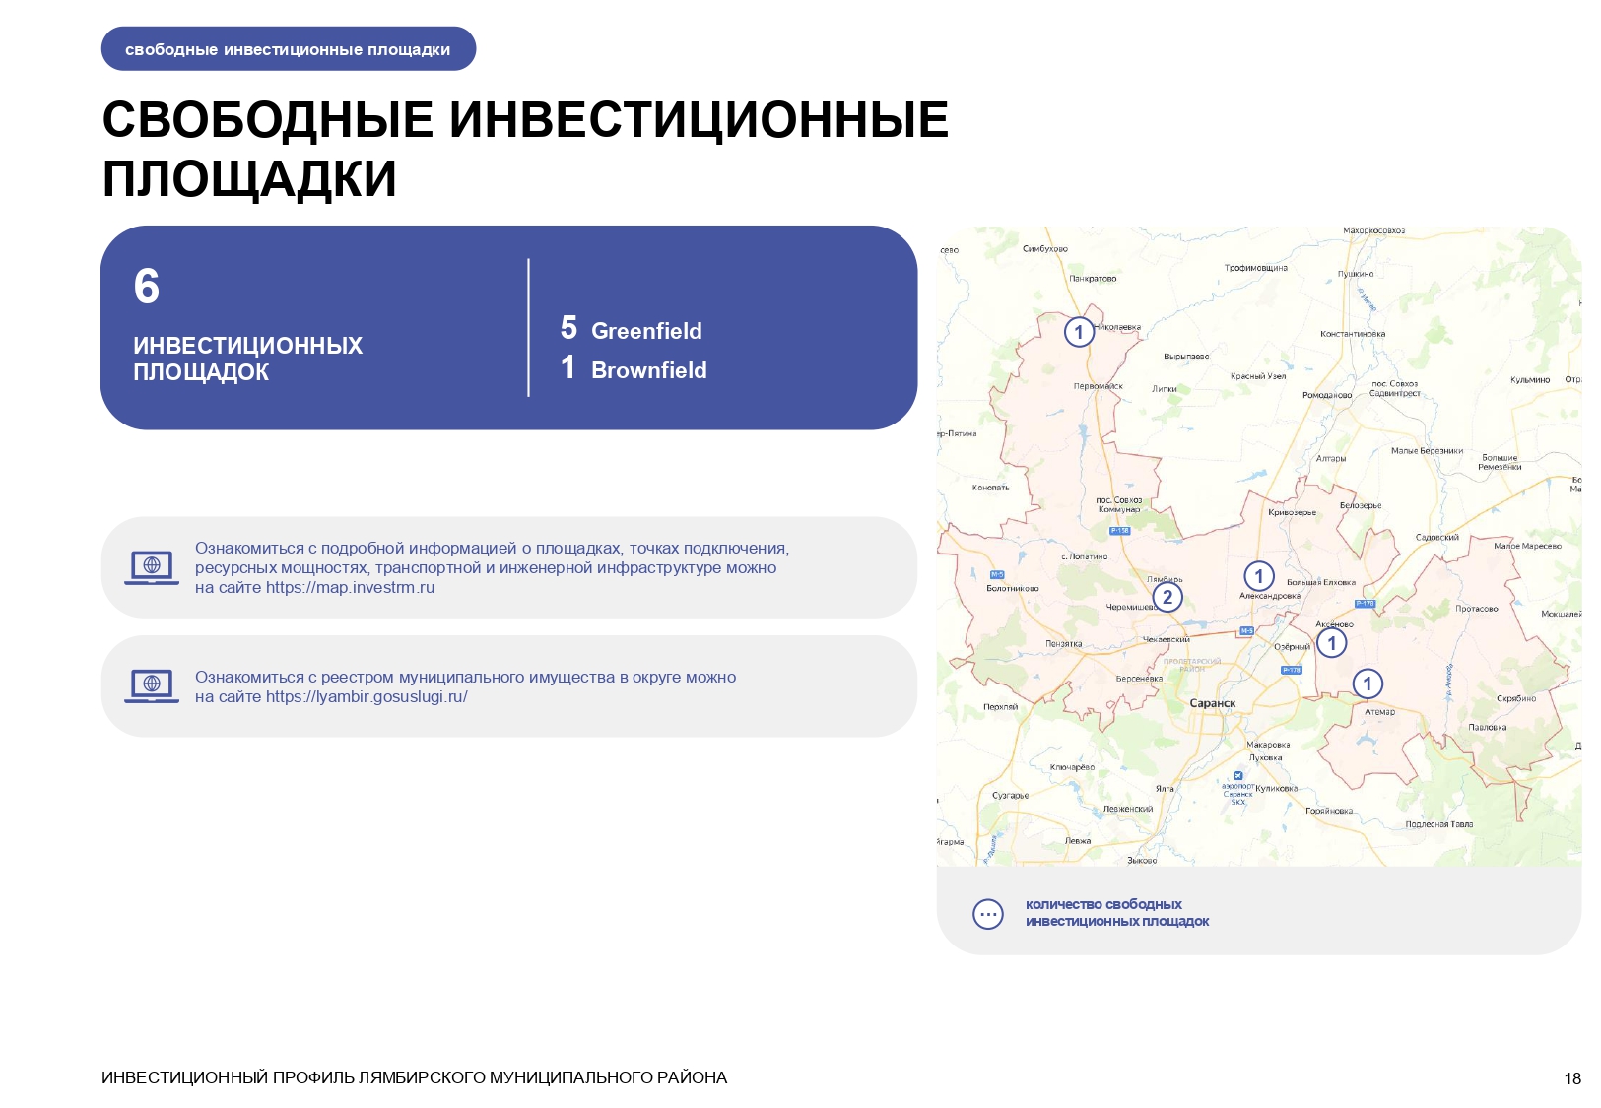1601x1108 pixels.
Task: Click the 'Подлесная Тавла' map label
Action: click(1439, 825)
